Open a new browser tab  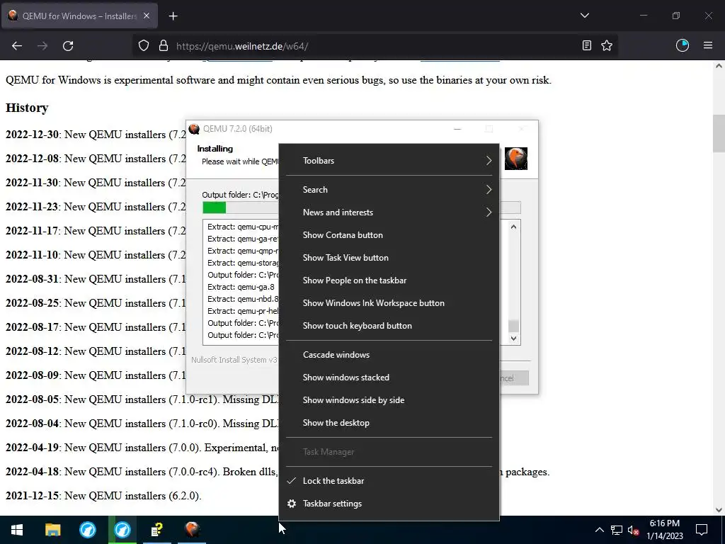(x=173, y=16)
